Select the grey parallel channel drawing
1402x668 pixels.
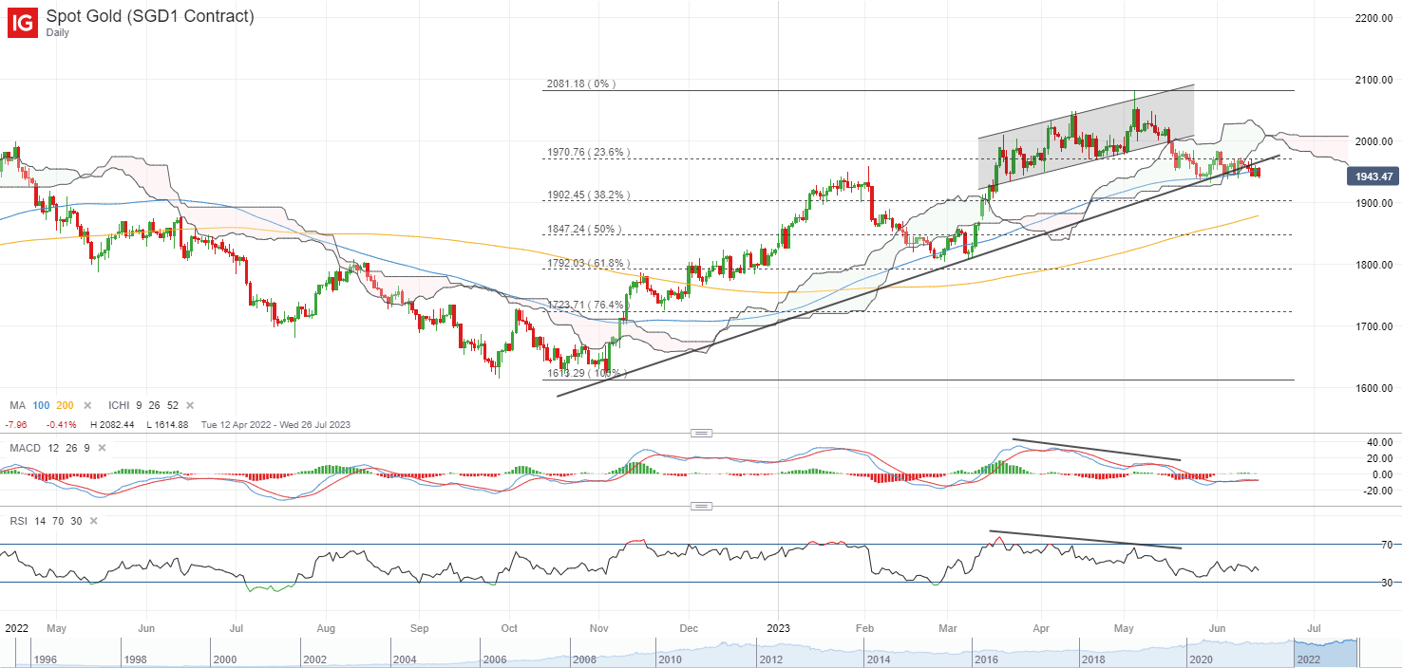1086,138
